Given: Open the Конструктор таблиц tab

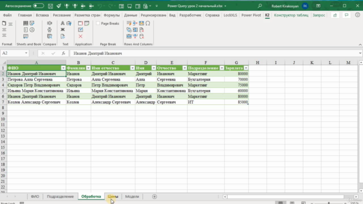Looking at the screenshot, I should point(291,15).
